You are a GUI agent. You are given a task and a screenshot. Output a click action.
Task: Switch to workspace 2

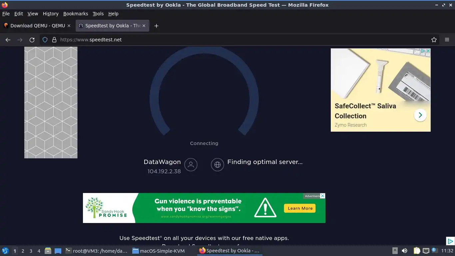[23, 251]
